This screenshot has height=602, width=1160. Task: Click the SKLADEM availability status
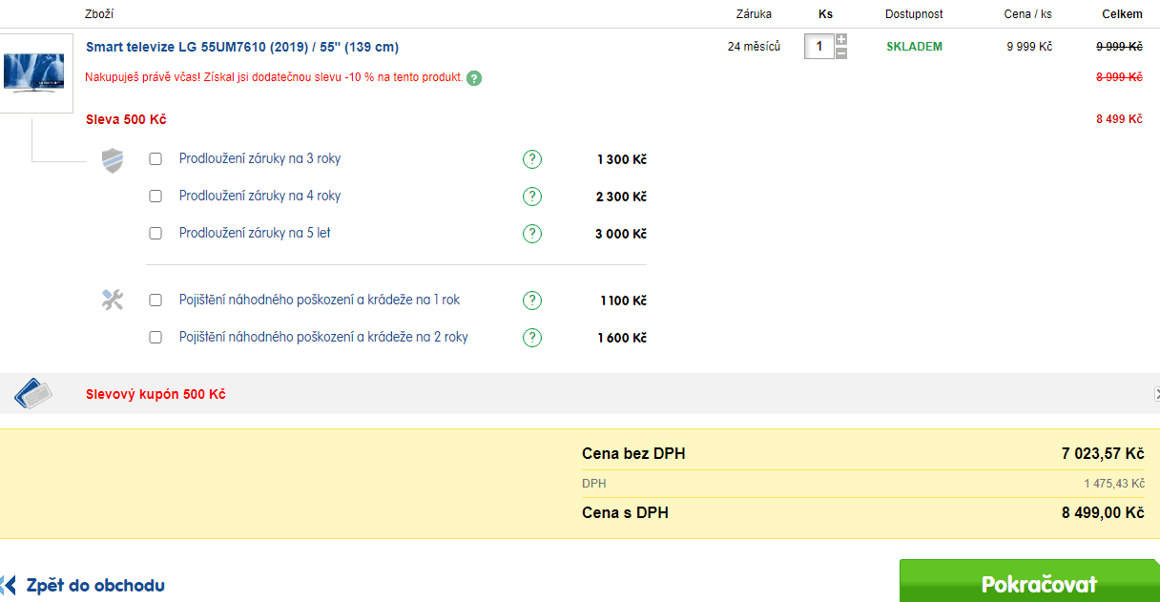tap(914, 47)
